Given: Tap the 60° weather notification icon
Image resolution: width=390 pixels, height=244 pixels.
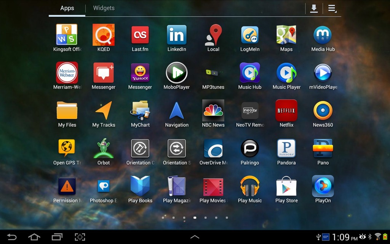Looking at the screenshot, I should point(326,237).
